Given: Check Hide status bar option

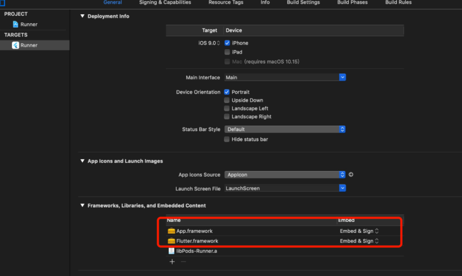Looking at the screenshot, I should pyautogui.click(x=227, y=139).
